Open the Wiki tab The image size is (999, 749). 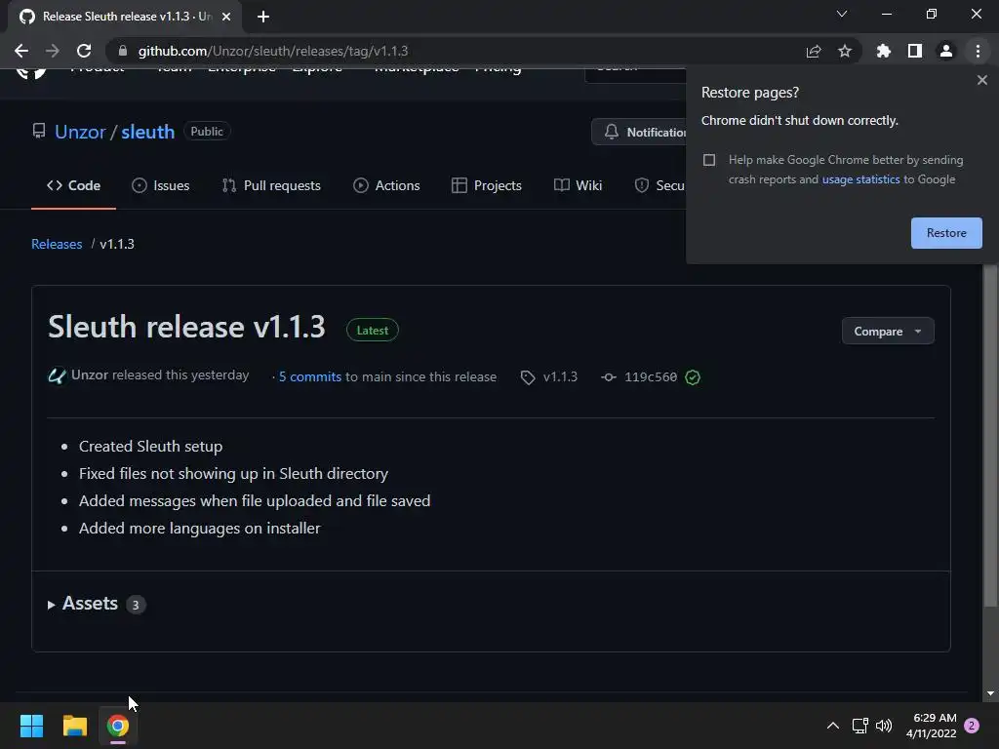[578, 185]
